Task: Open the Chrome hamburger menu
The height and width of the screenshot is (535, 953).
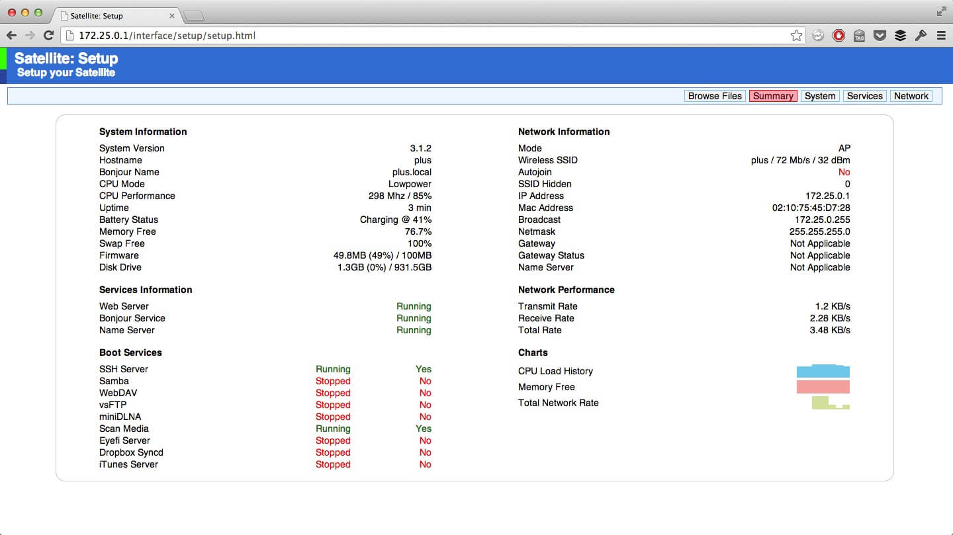Action: point(941,36)
